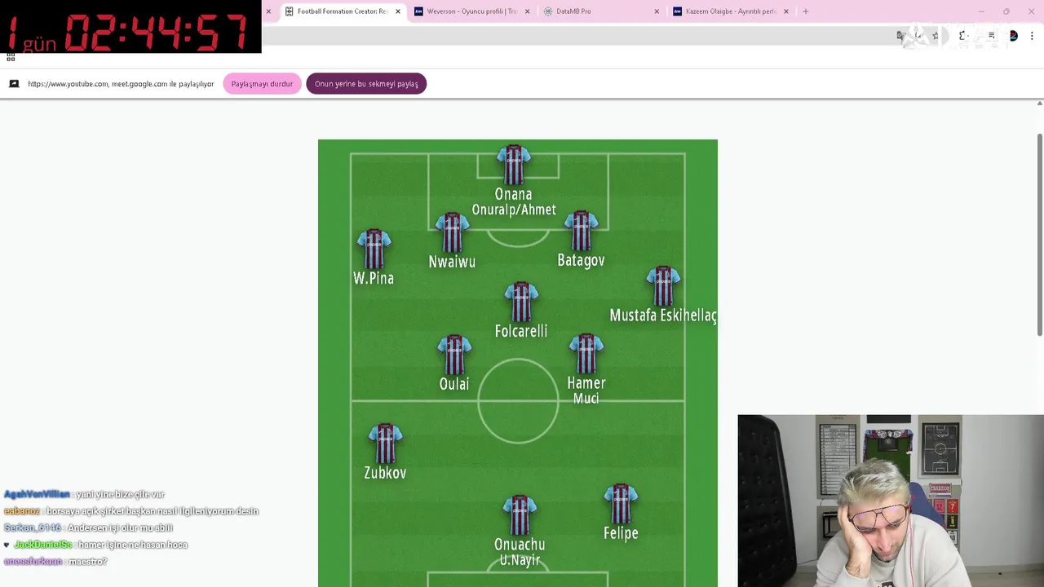The image size is (1044, 587).
Task: Click eabanoz's chat message
Action: (131, 511)
